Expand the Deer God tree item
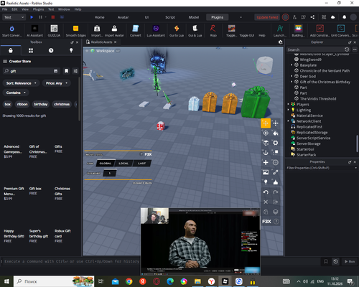 click(x=292, y=76)
